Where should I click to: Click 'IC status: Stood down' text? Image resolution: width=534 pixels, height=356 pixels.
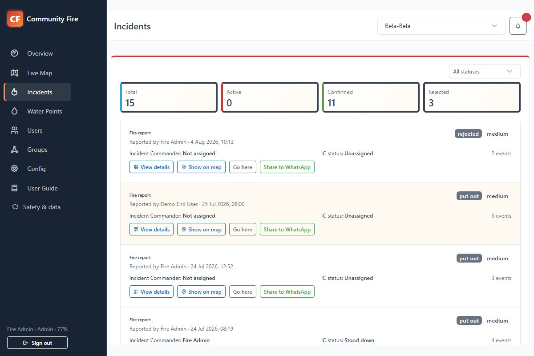coord(348,340)
